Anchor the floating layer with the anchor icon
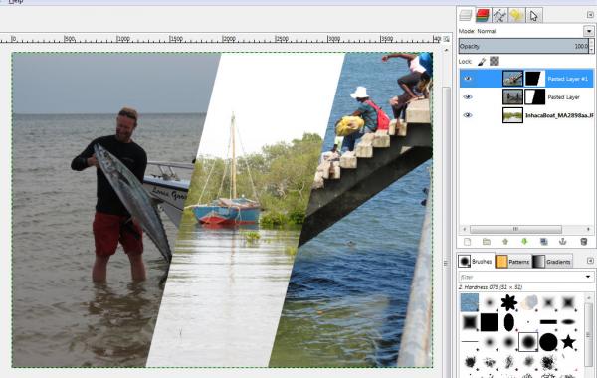 [x=563, y=242]
